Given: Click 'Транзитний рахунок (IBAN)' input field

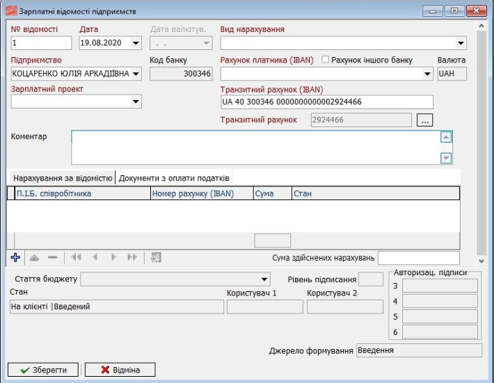Looking at the screenshot, I should (327, 102).
